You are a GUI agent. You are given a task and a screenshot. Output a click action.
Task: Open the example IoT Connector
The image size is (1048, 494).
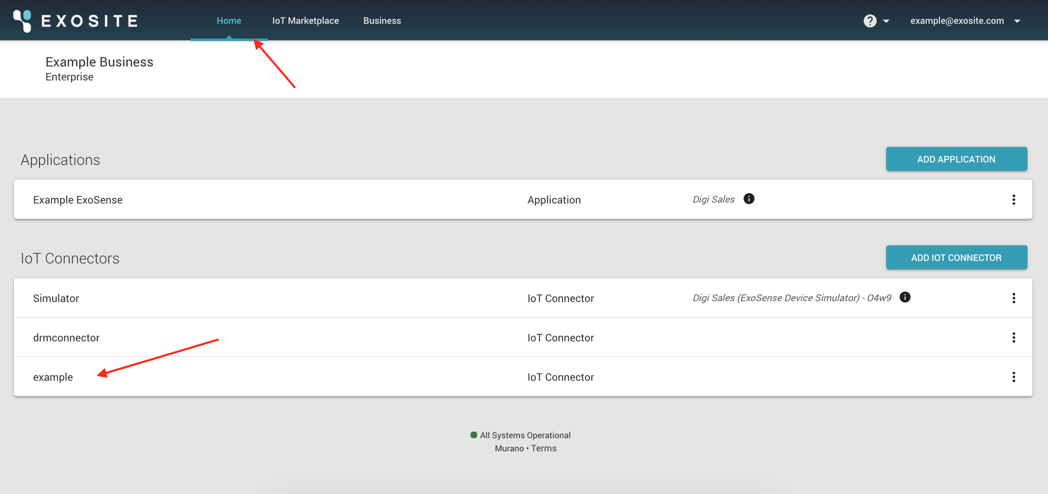click(x=53, y=377)
